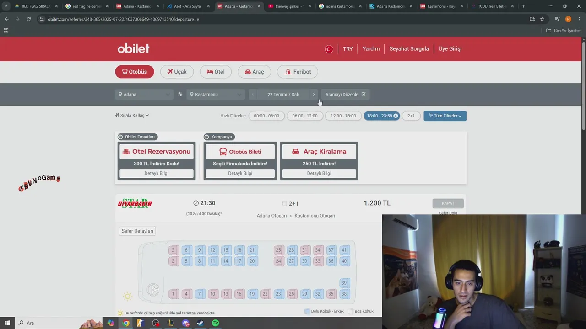Toggle 00:00 - 06:00 quick filter

point(266,116)
